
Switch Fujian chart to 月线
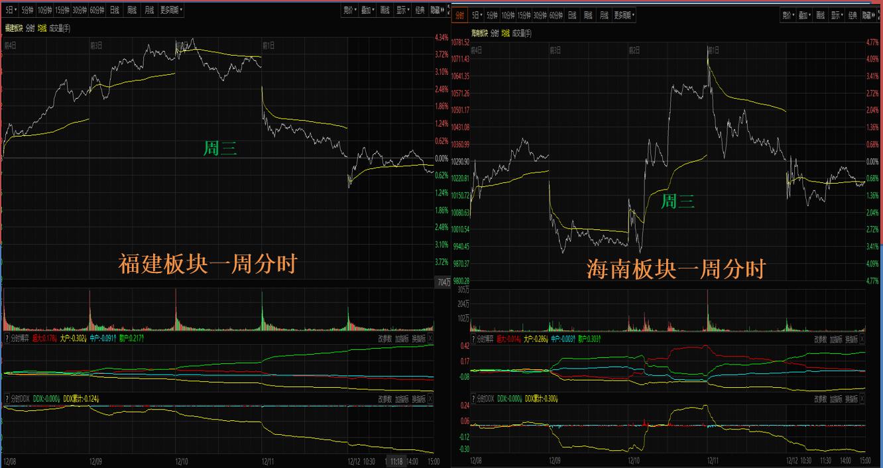(x=149, y=11)
